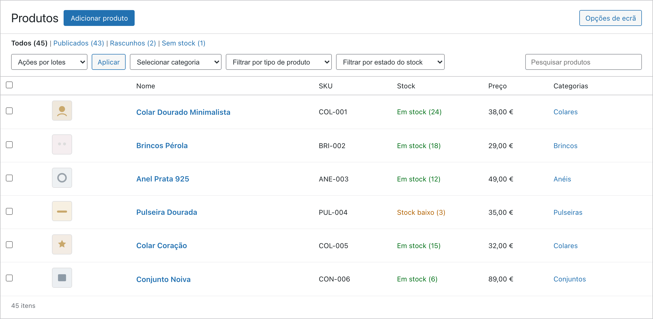Sort by the Nome column header
The height and width of the screenshot is (319, 653).
(x=145, y=86)
